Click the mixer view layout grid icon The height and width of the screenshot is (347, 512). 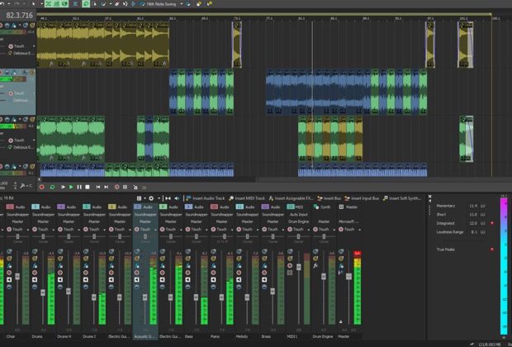click(139, 198)
